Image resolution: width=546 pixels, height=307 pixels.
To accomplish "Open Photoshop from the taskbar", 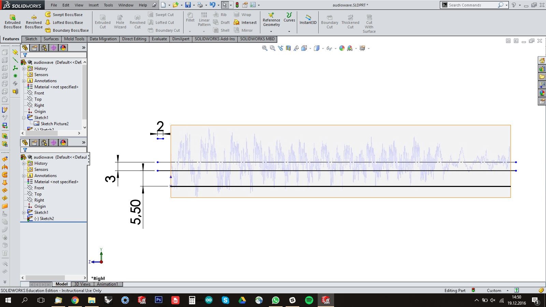I will [x=158, y=300].
